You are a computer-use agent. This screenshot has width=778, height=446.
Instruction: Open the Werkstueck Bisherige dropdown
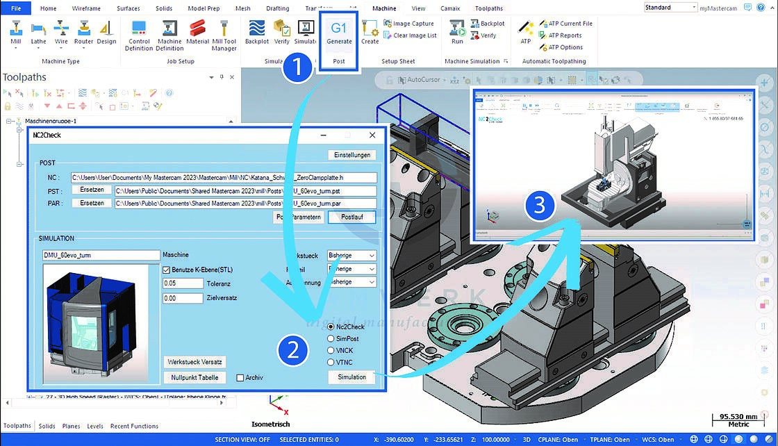pyautogui.click(x=351, y=256)
